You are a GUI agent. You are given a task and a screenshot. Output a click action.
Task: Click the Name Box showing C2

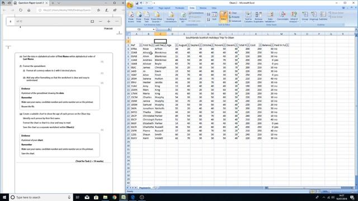click(139, 30)
